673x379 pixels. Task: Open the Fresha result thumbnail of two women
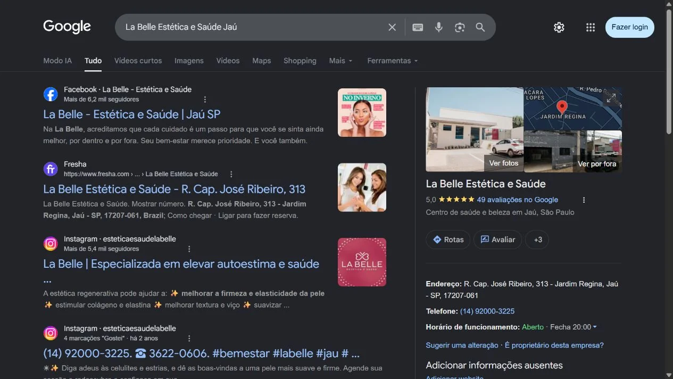click(362, 187)
